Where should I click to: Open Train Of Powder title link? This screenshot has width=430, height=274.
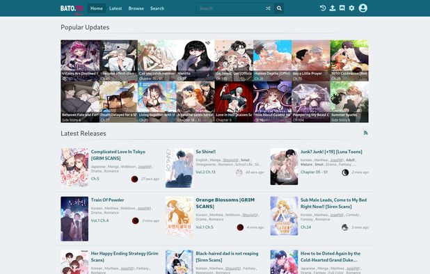point(107,200)
